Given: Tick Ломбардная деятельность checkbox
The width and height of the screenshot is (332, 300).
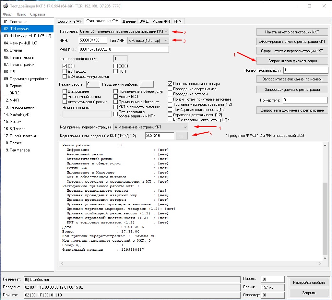Looking at the screenshot, I should point(170,110).
